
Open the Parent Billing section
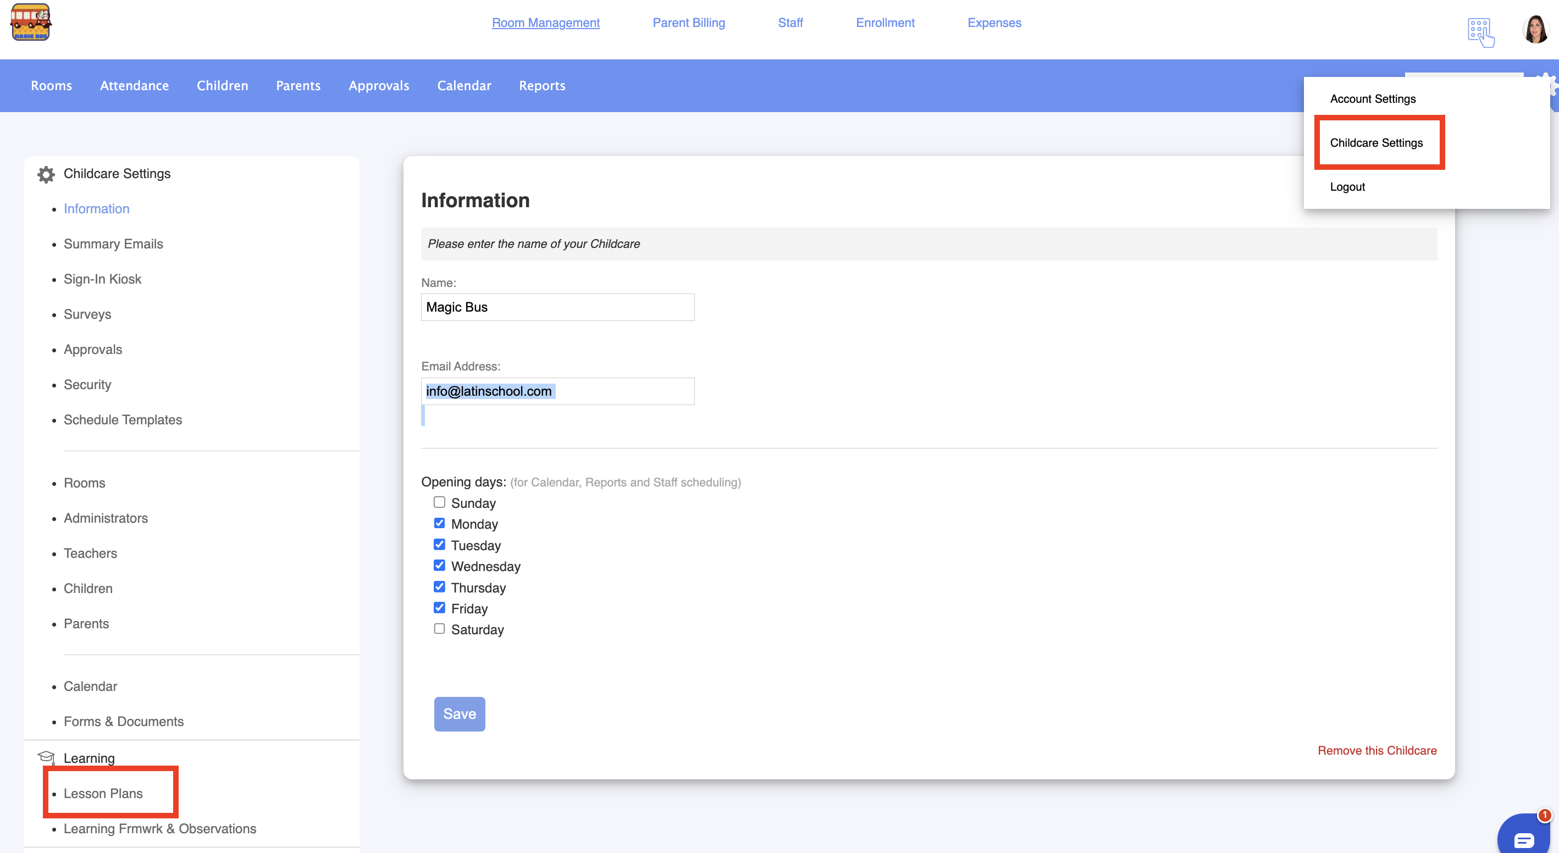pyautogui.click(x=689, y=23)
